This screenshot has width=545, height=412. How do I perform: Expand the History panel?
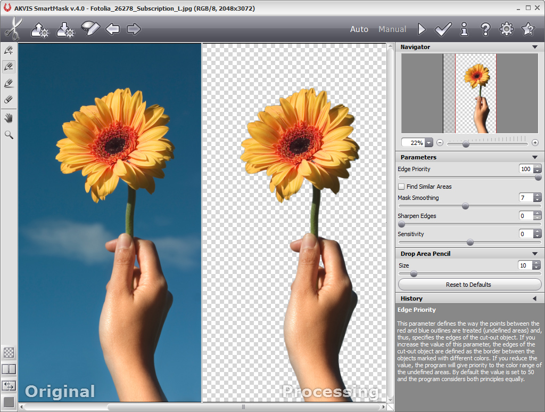point(535,298)
